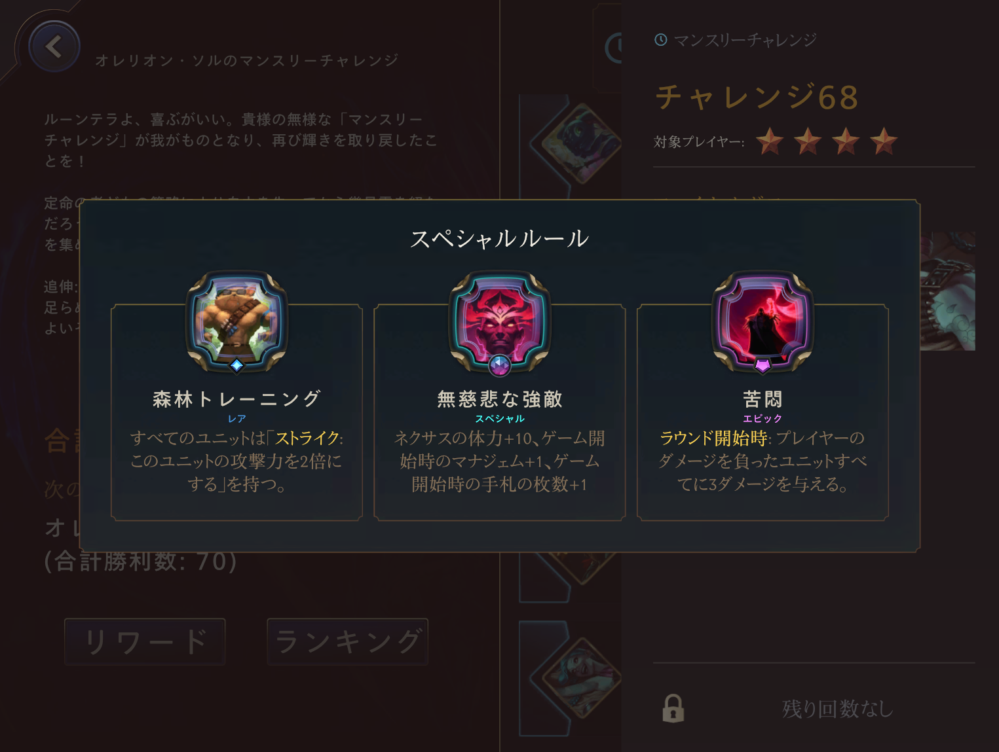The width and height of the screenshot is (999, 752).
Task: Click the fourth star in 対象プレイヤー rating
Action: pos(884,141)
